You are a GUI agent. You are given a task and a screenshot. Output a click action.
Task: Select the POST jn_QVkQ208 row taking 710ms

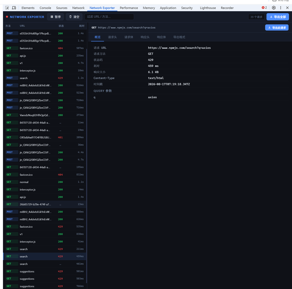[45, 100]
